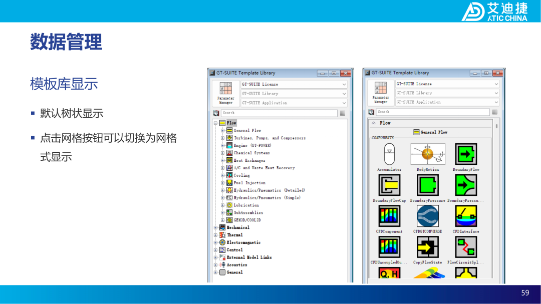This screenshot has height=304, width=541.
Task: Select the CFDComponent icon
Action: point(389,216)
